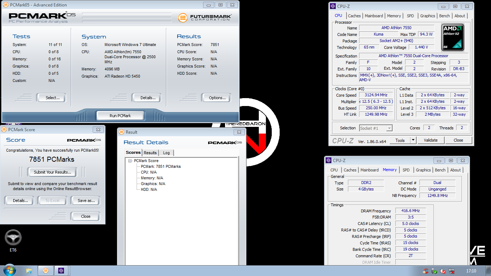Open the Windows Start menu
The image size is (491, 276).
(x=9, y=270)
